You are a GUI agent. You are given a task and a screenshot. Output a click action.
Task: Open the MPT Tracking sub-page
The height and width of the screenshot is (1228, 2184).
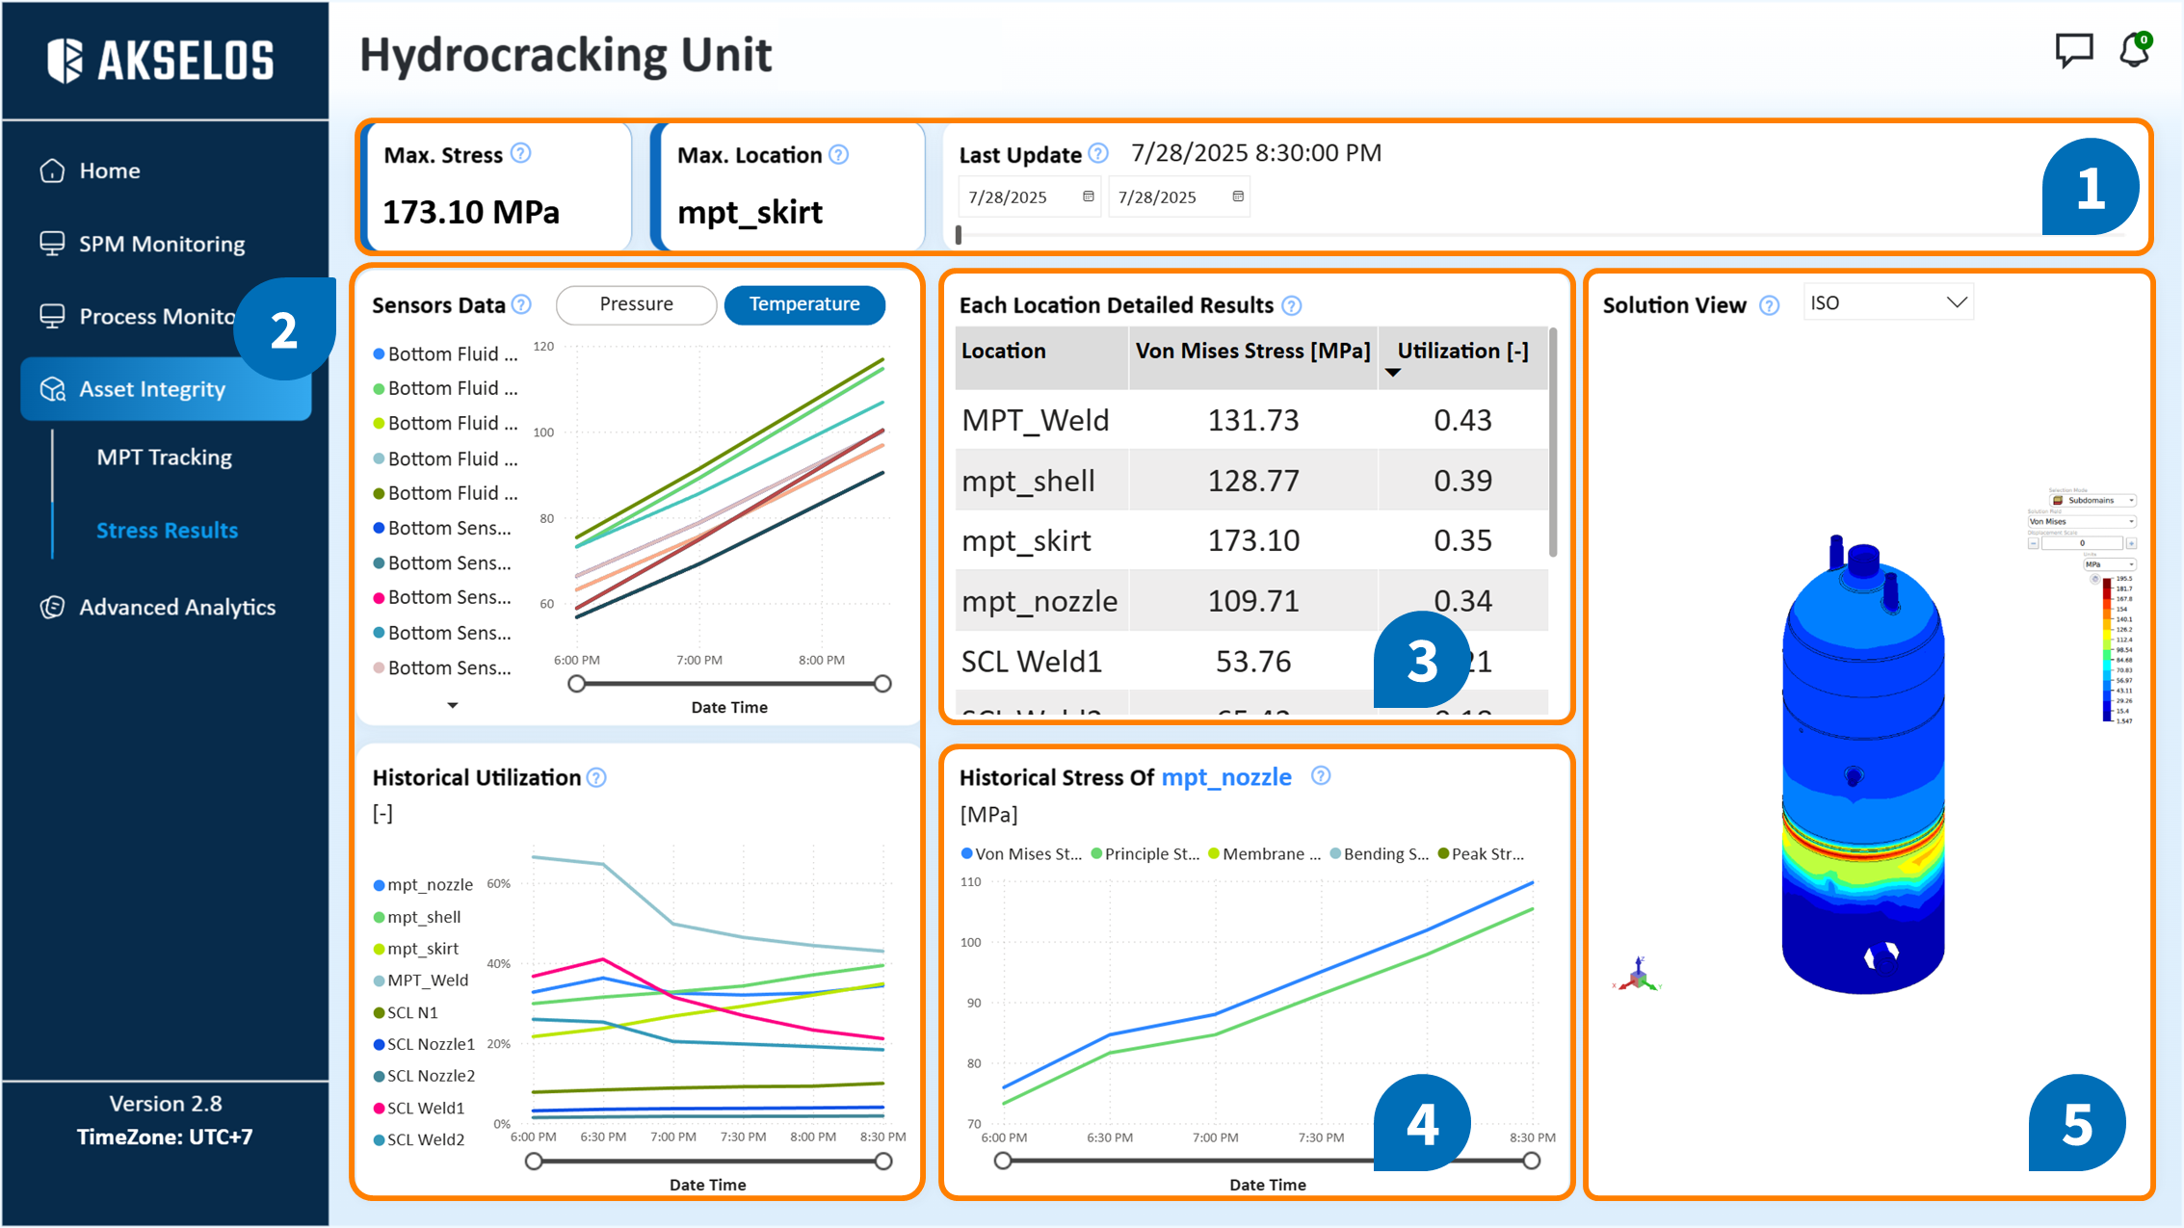point(164,457)
